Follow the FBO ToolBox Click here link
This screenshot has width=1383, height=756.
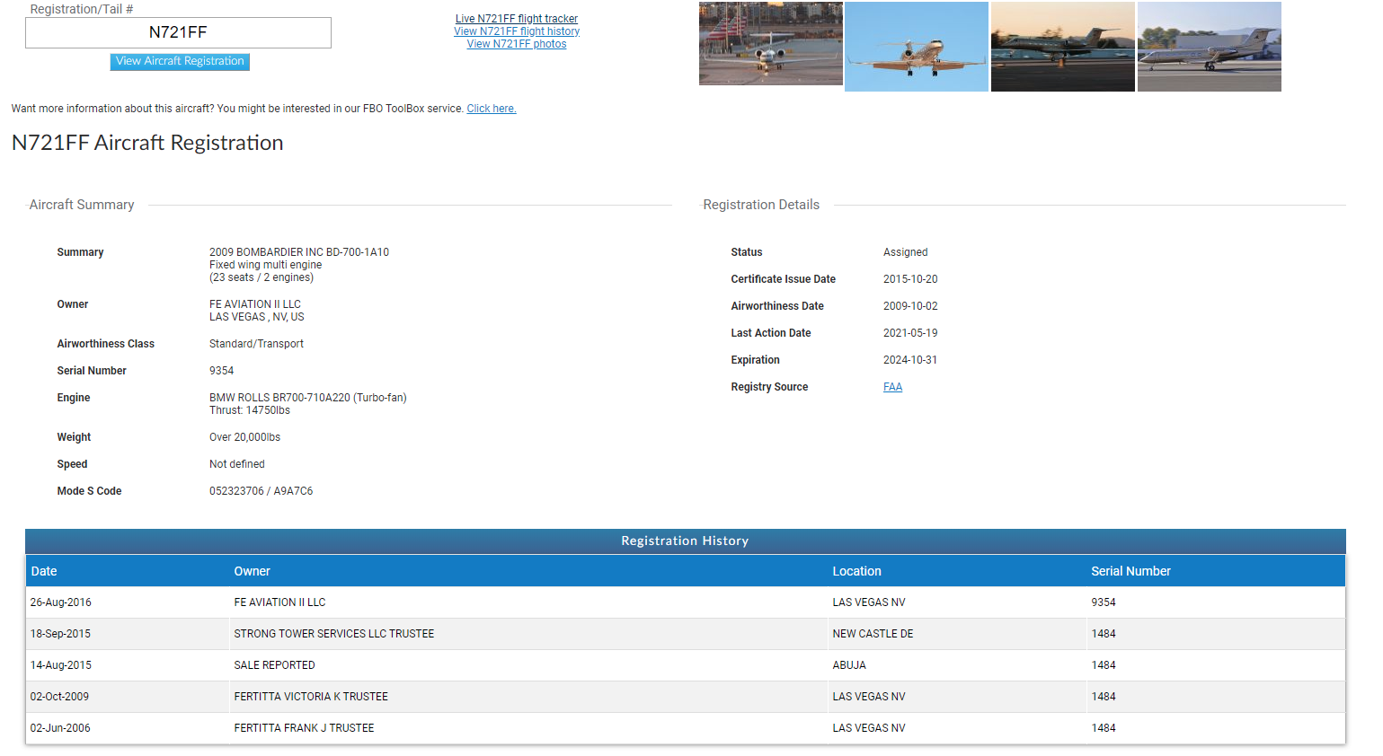[x=492, y=109]
